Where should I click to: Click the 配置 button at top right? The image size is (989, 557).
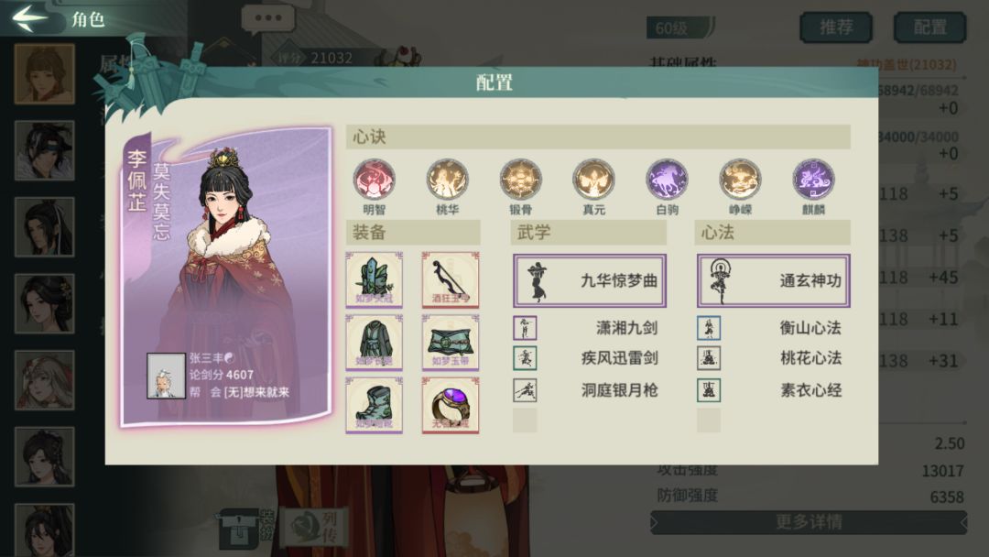(929, 27)
